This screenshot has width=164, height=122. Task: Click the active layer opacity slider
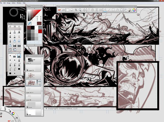[x=37, y=83]
